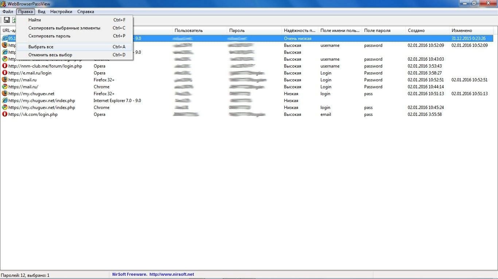
Task: Click the Internet Explorer 7.0 - 9.0 cell of chuguev row
Action: 117,101
